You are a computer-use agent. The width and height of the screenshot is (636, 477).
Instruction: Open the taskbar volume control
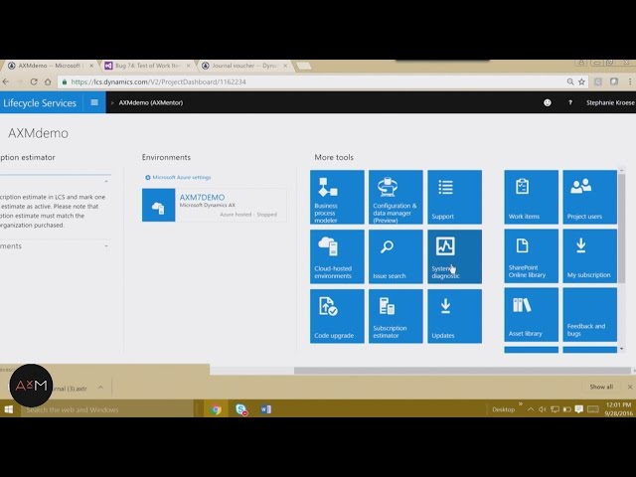543,409
